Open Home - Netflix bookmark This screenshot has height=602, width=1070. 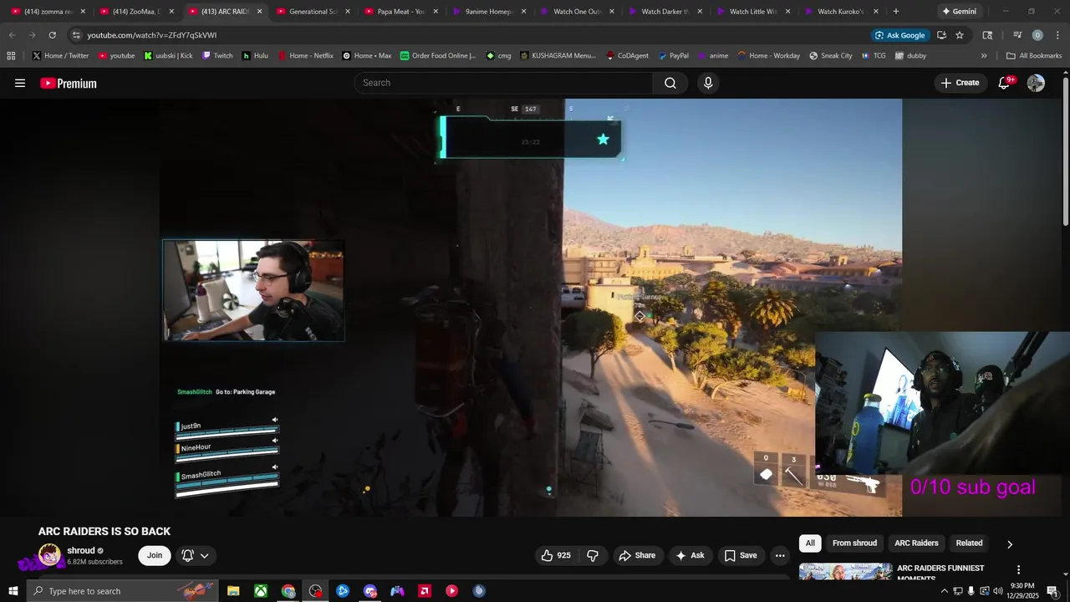[305, 56]
